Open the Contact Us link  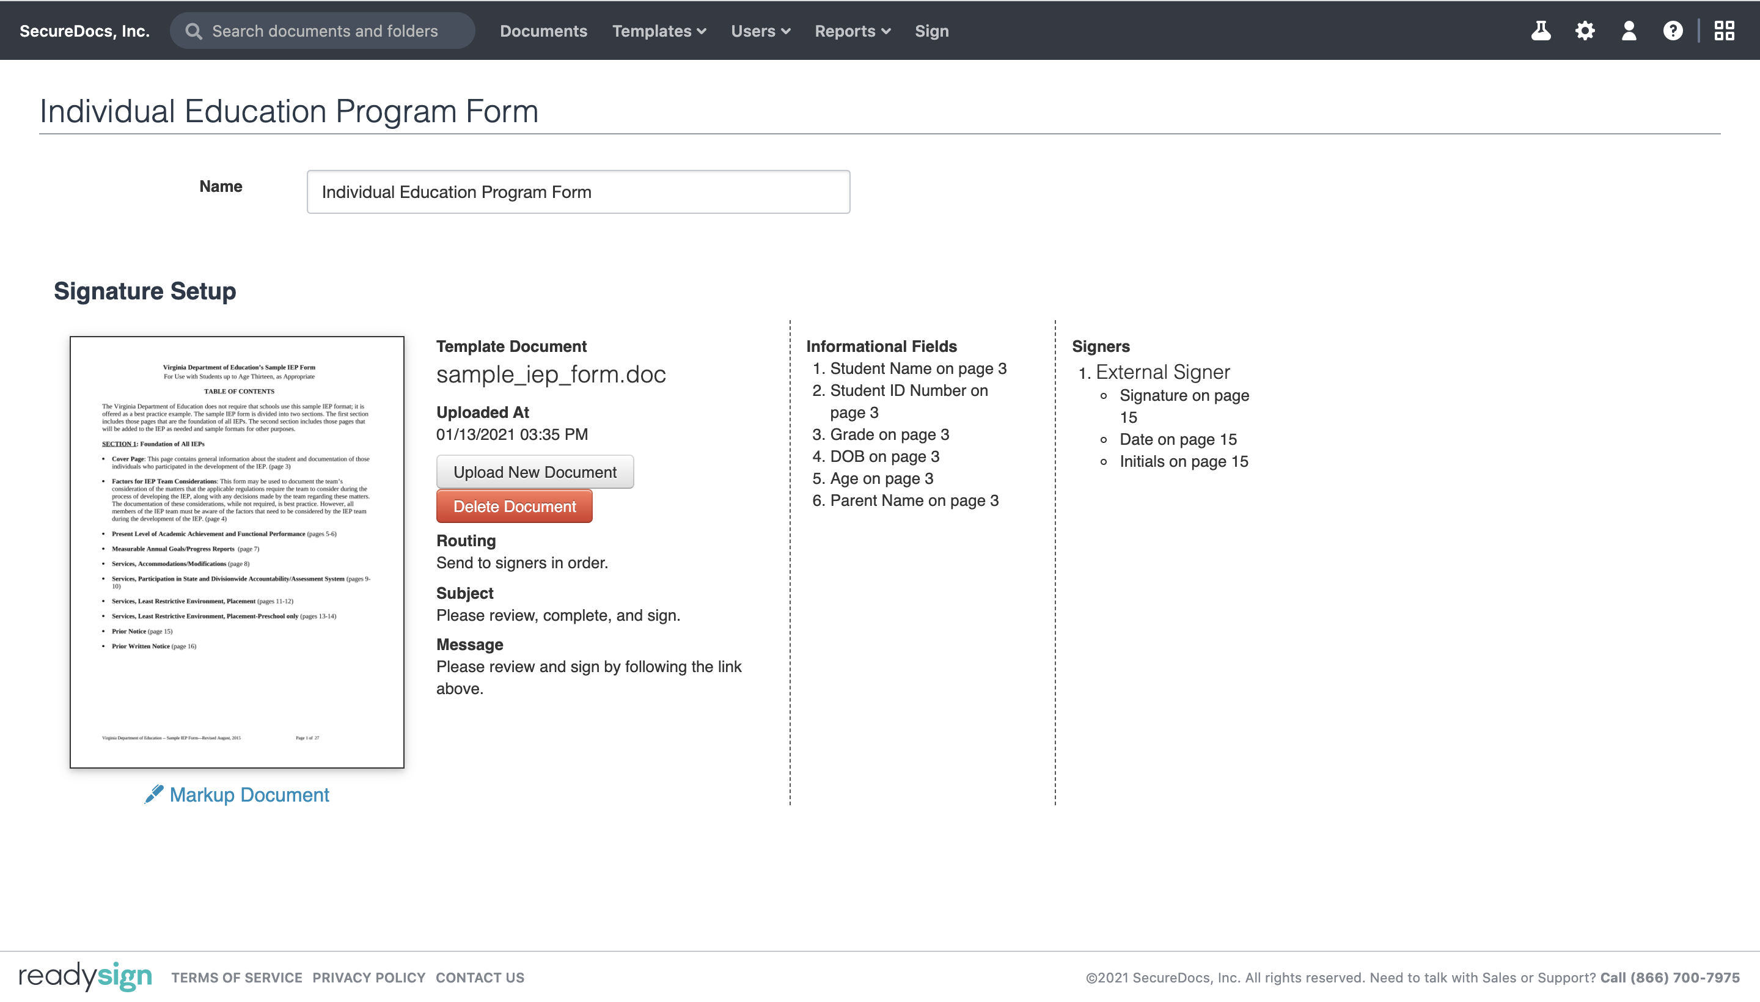(x=480, y=977)
